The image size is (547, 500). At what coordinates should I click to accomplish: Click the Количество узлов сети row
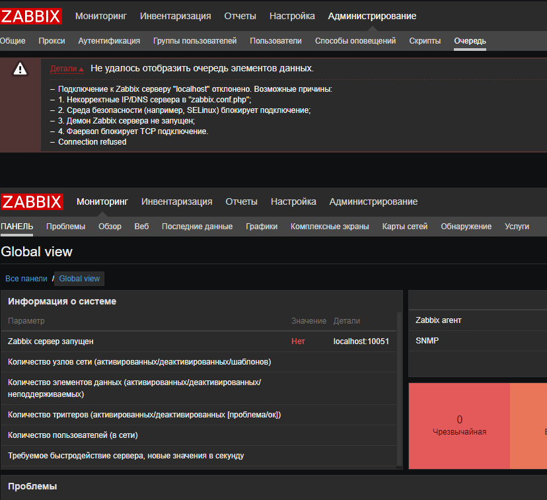tap(199, 362)
